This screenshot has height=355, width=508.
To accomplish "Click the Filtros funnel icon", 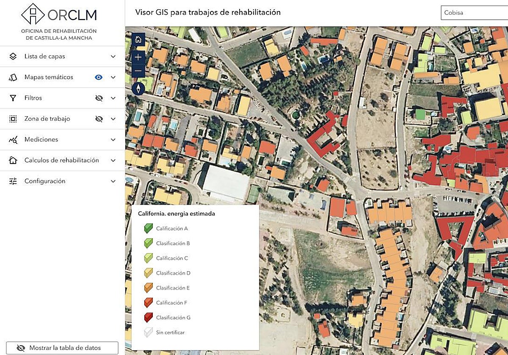I will (x=13, y=98).
